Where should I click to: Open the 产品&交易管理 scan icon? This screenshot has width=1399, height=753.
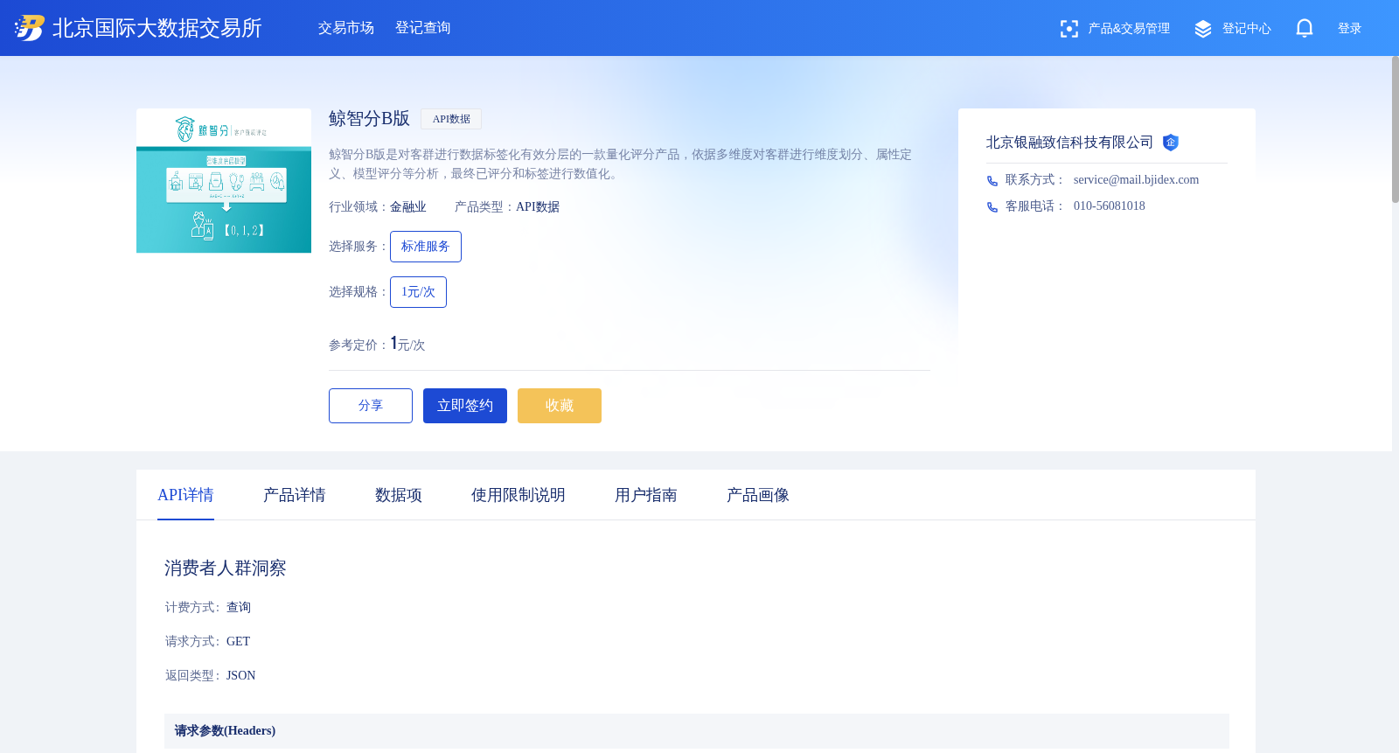(x=1068, y=29)
